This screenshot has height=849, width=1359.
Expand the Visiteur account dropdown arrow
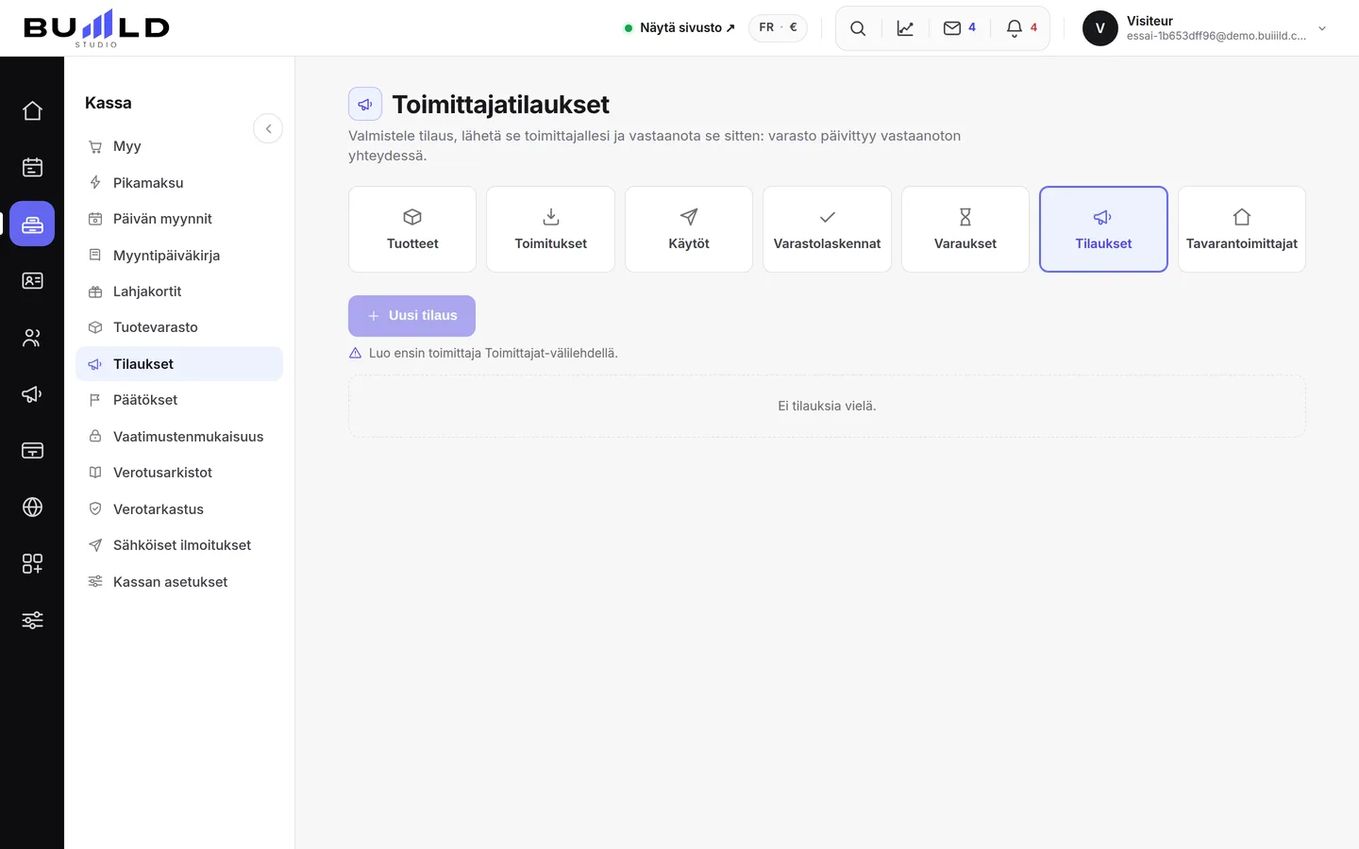click(1322, 28)
